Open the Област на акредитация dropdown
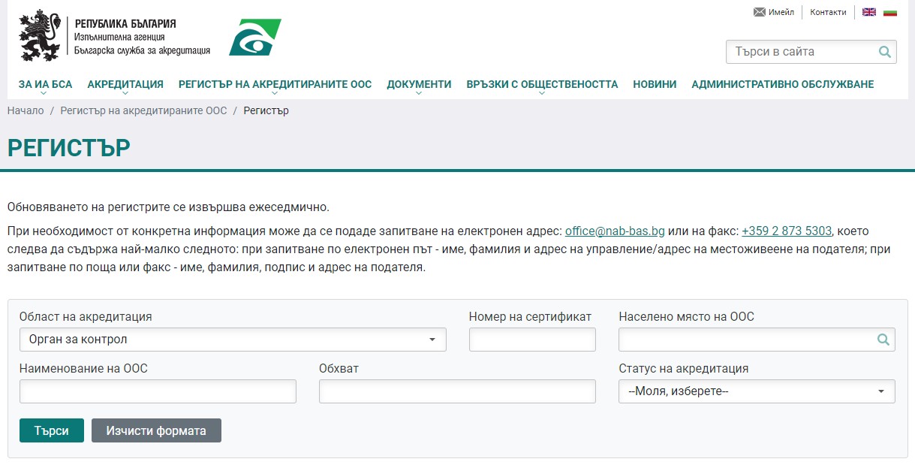 coord(233,340)
